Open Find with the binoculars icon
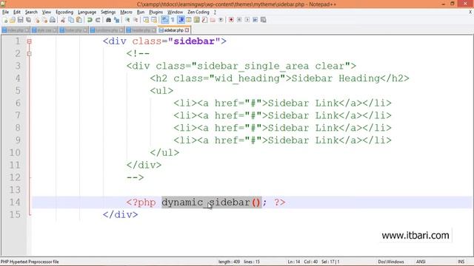 point(108,20)
